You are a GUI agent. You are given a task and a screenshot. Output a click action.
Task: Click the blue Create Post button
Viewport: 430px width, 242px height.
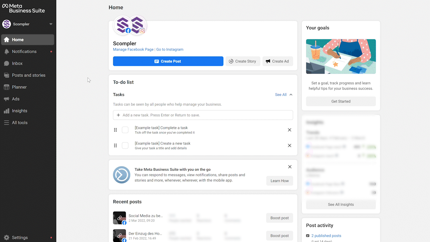click(x=168, y=61)
